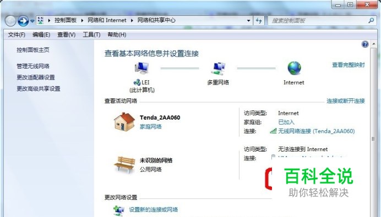Select 网络和共享中心 breadcrumb segment
The width and height of the screenshot is (381, 217).
[156, 20]
